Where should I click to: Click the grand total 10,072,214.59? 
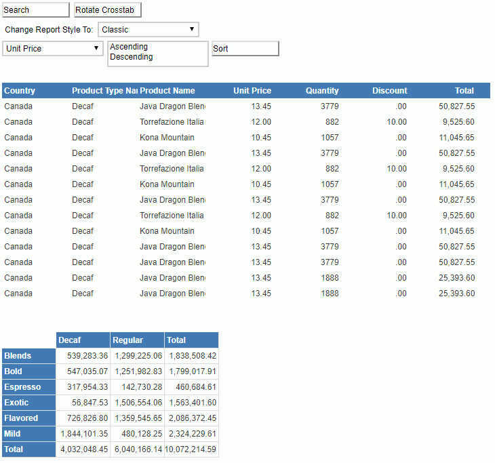191,449
